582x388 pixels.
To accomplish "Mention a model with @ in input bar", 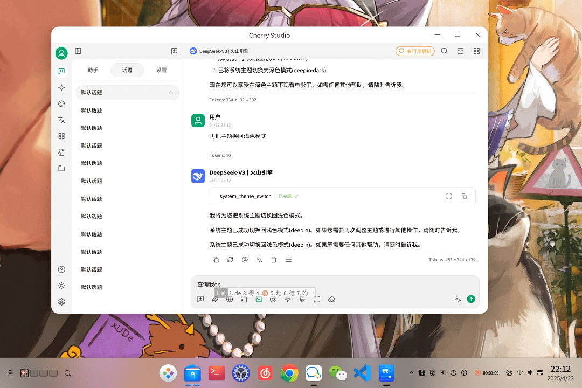I will click(x=273, y=299).
